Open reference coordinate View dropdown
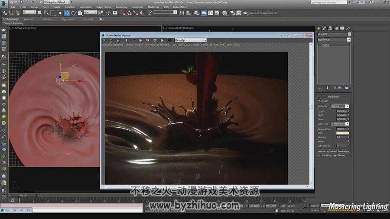The height and width of the screenshot is (219, 390). 90,12
